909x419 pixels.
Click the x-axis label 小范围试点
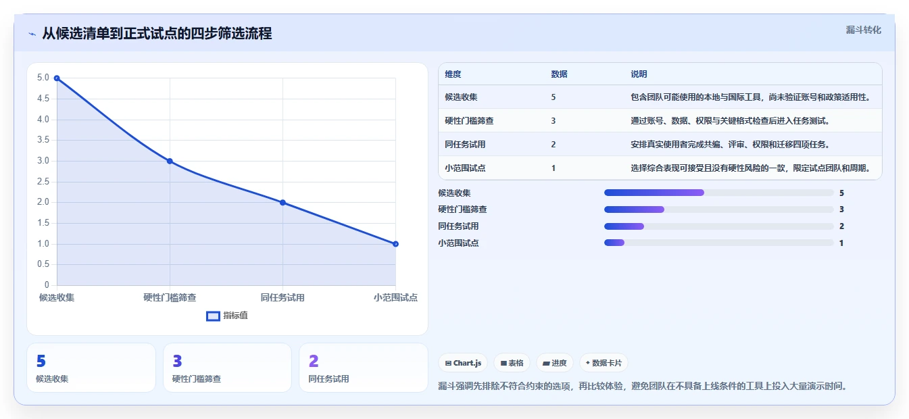pyautogui.click(x=395, y=297)
